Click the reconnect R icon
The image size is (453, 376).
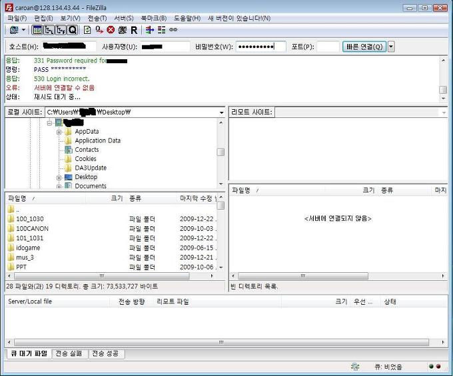pos(134,30)
